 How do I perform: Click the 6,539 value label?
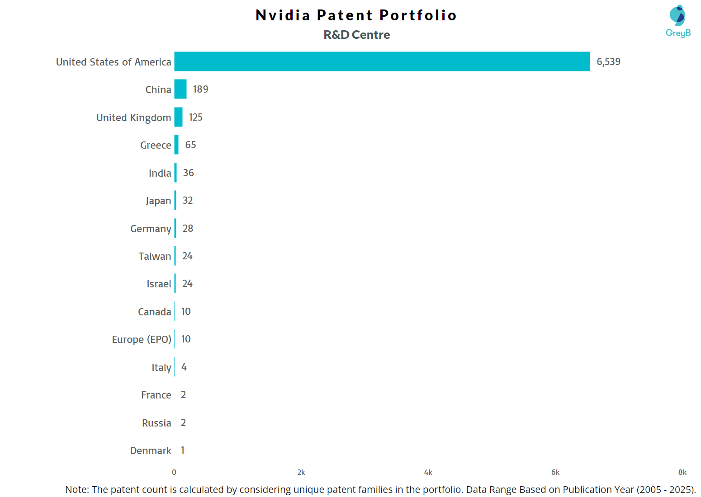pos(608,62)
